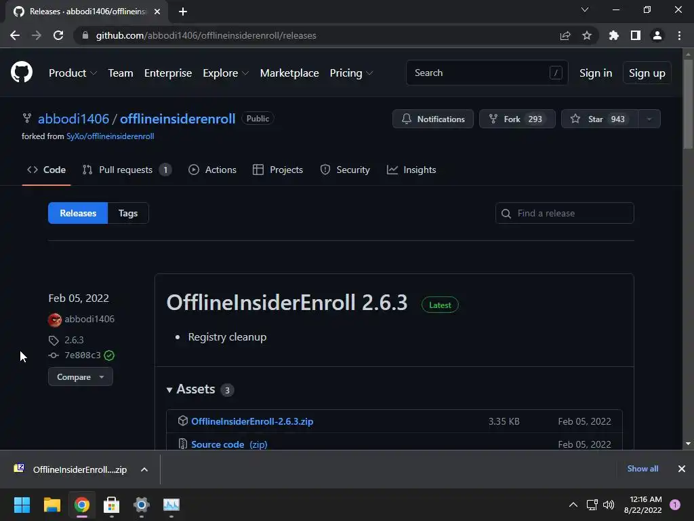Screen dimensions: 694x521
Task: Open Microsoft Store from the taskbar
Action: pyautogui.click(x=112, y=505)
